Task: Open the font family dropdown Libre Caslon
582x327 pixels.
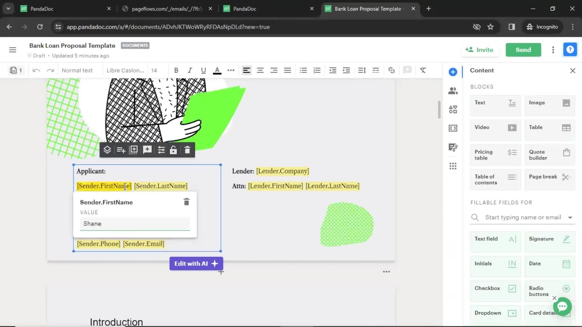Action: click(124, 70)
